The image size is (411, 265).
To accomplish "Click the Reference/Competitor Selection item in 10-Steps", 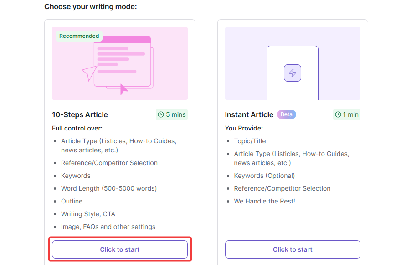I will (109, 163).
